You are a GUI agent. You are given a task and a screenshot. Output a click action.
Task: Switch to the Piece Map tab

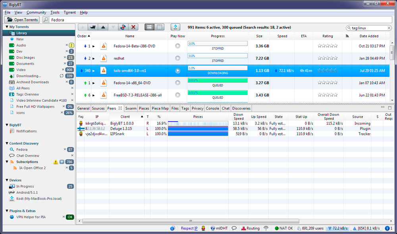point(160,108)
